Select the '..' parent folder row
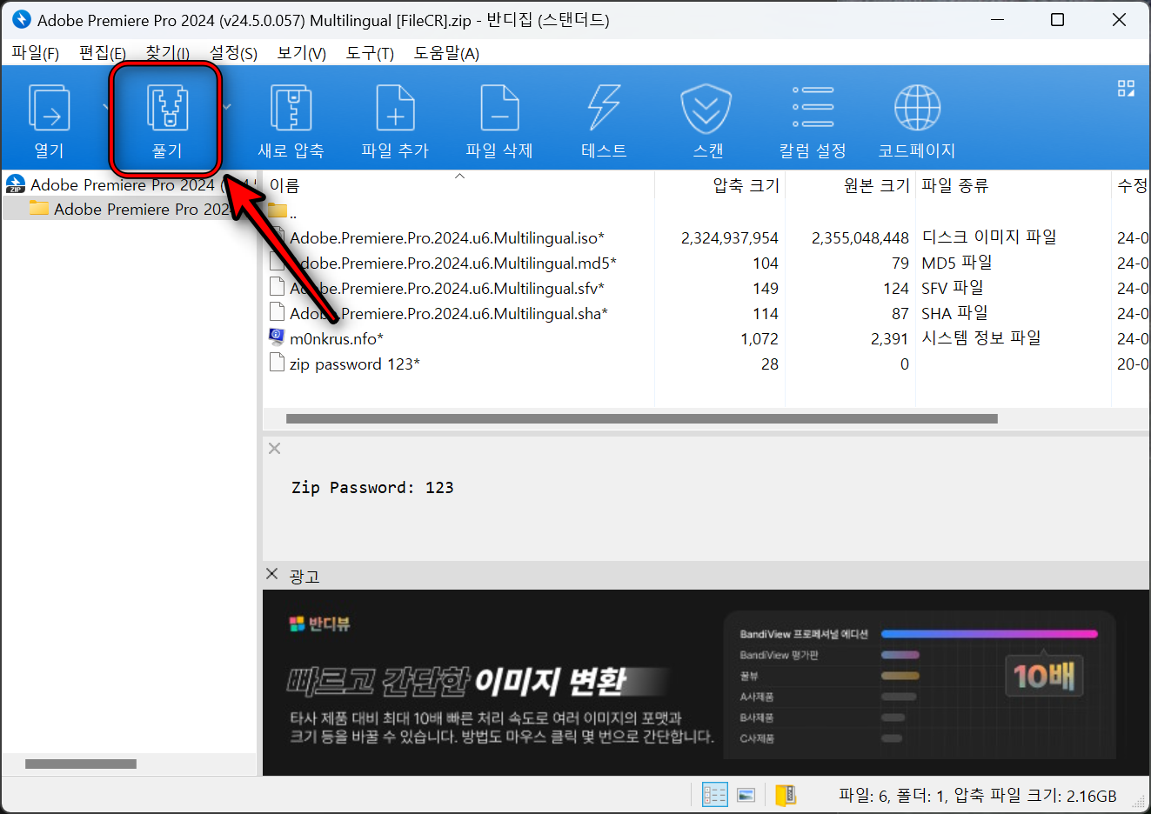The height and width of the screenshot is (814, 1151). [283, 212]
